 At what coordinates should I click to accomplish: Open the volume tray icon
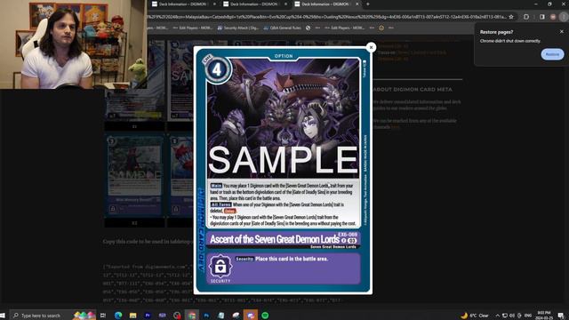pos(512,316)
